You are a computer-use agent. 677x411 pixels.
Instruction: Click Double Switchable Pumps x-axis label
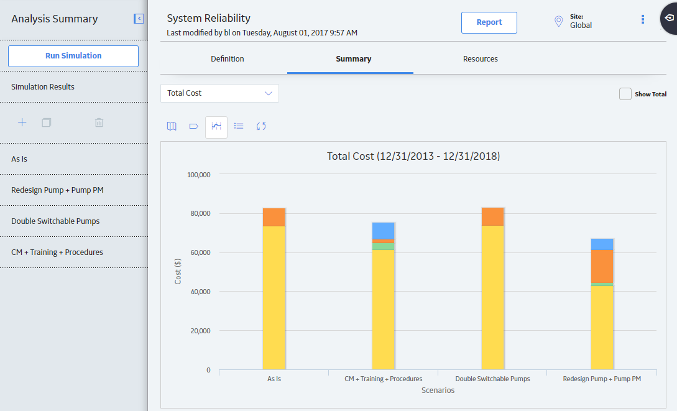[x=492, y=379]
